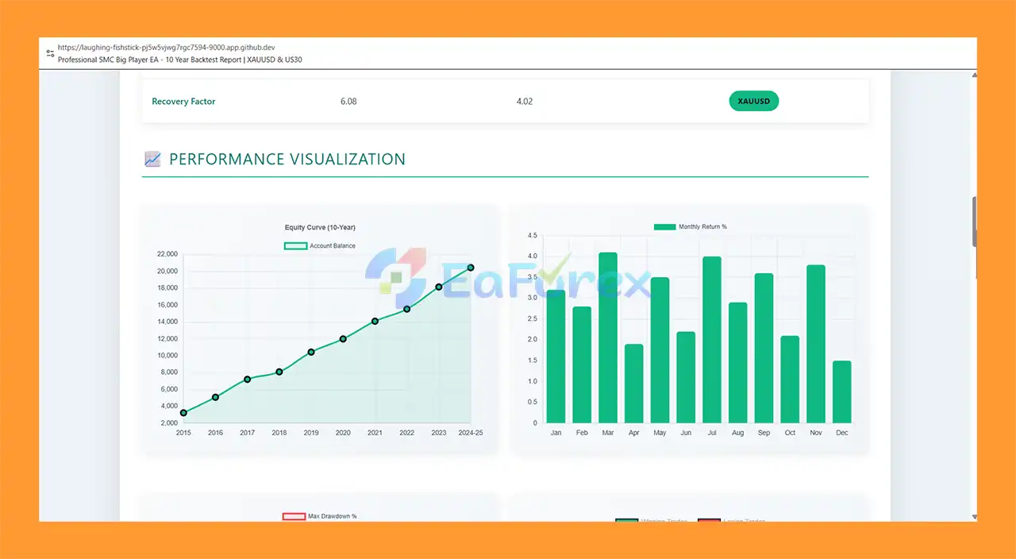Image resolution: width=1016 pixels, height=559 pixels.
Task: Click the scroll up arrow on the scrollbar
Action: [x=974, y=75]
